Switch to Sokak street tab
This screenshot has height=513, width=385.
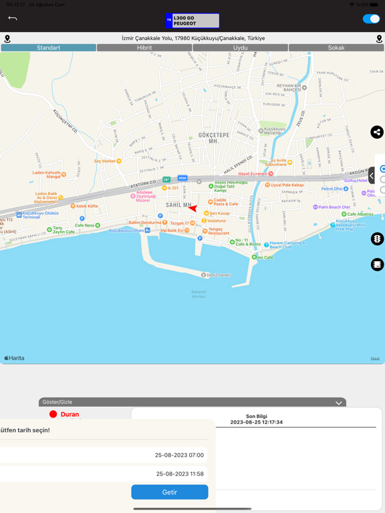(x=336, y=48)
